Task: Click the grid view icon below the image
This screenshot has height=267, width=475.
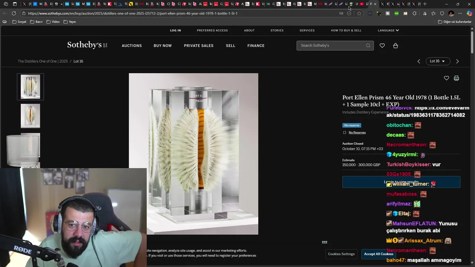Action: (x=325, y=242)
